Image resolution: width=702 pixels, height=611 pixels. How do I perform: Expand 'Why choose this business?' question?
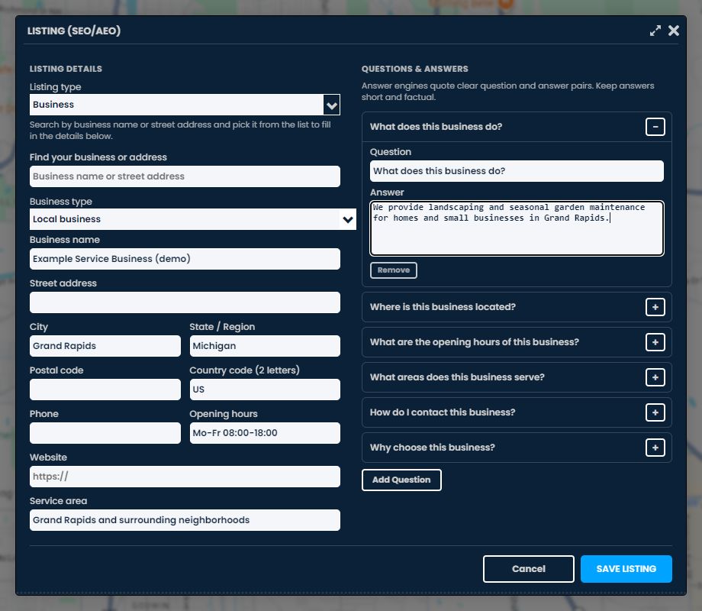pyautogui.click(x=655, y=448)
